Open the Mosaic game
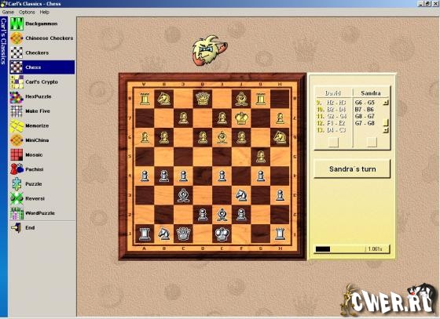 [x=42, y=154]
